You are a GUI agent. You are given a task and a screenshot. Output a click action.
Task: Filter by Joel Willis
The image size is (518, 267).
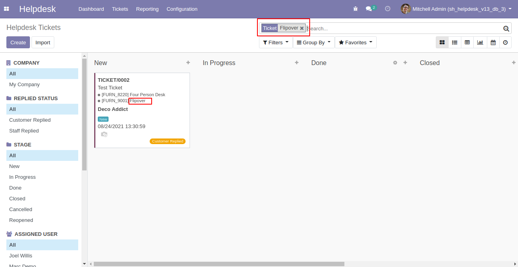click(42, 255)
